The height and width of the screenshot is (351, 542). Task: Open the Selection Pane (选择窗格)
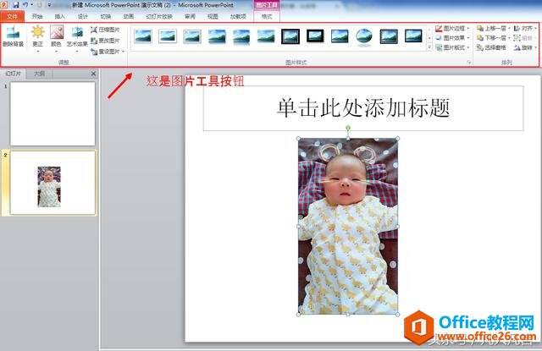(x=491, y=47)
